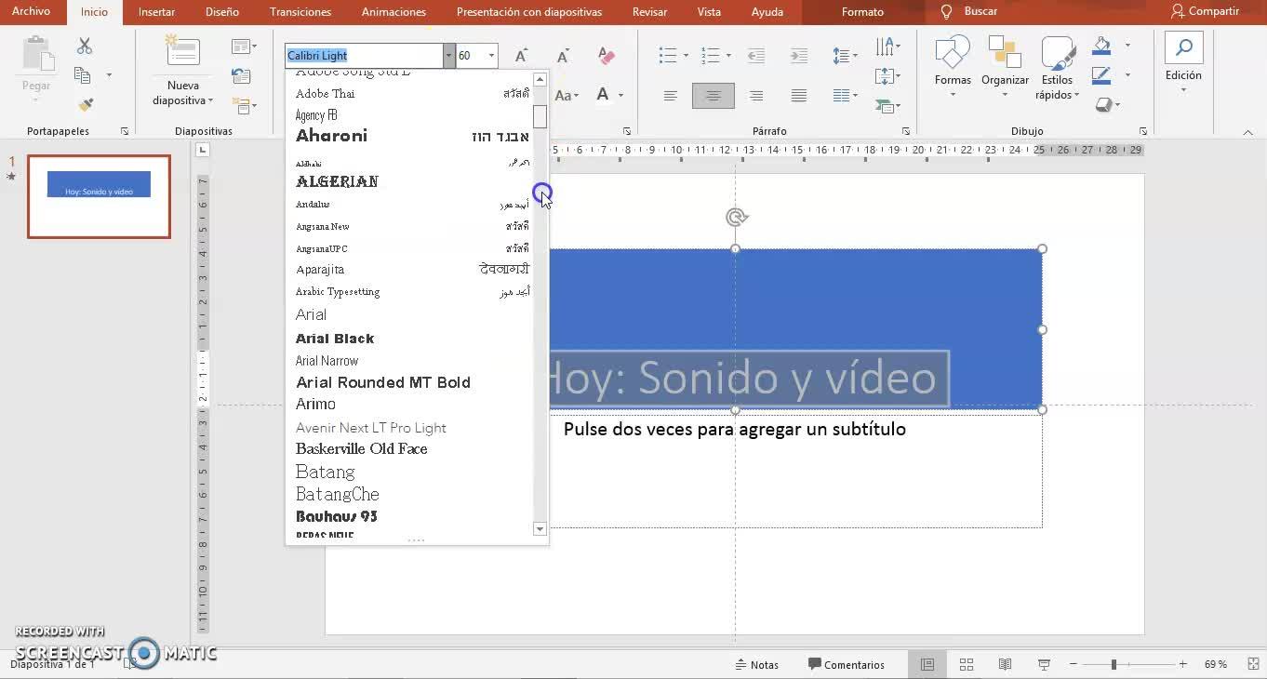The width and height of the screenshot is (1267, 679).
Task: Click the zoom slider in the status bar
Action: [x=1114, y=664]
